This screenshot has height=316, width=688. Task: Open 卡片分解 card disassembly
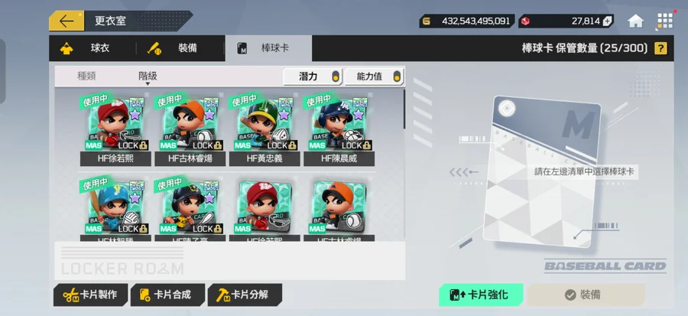[245, 295]
